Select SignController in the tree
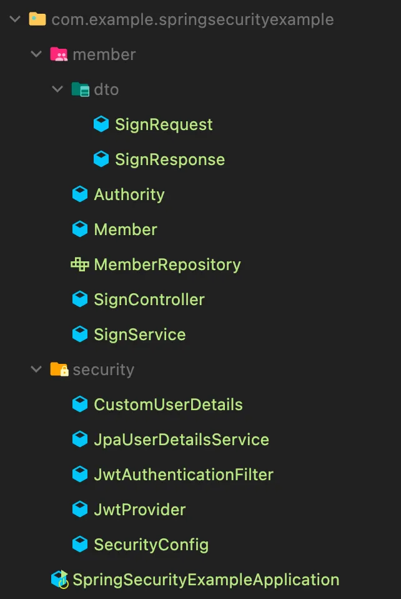Screen dimensions: 401x599 coord(149,299)
